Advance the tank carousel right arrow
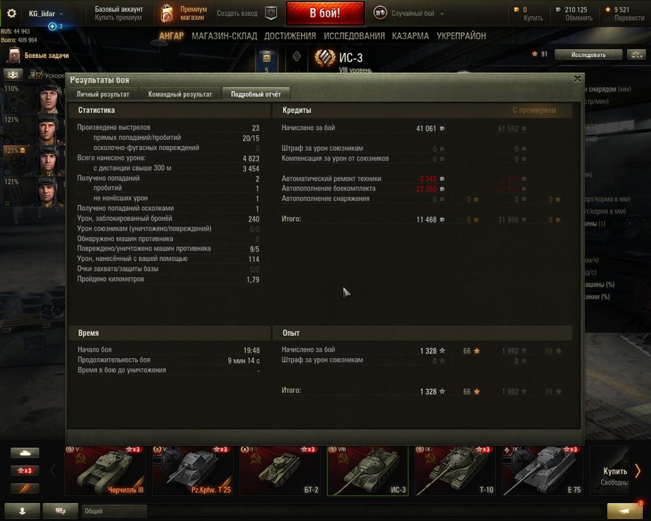This screenshot has width=651, height=521. coord(637,471)
